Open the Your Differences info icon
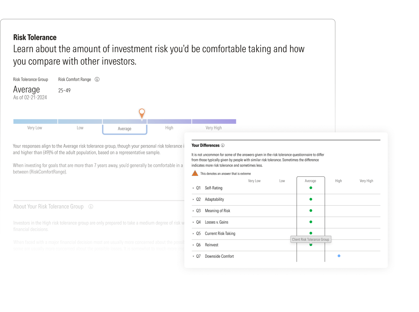The width and height of the screenshot is (419, 312). pyautogui.click(x=223, y=145)
